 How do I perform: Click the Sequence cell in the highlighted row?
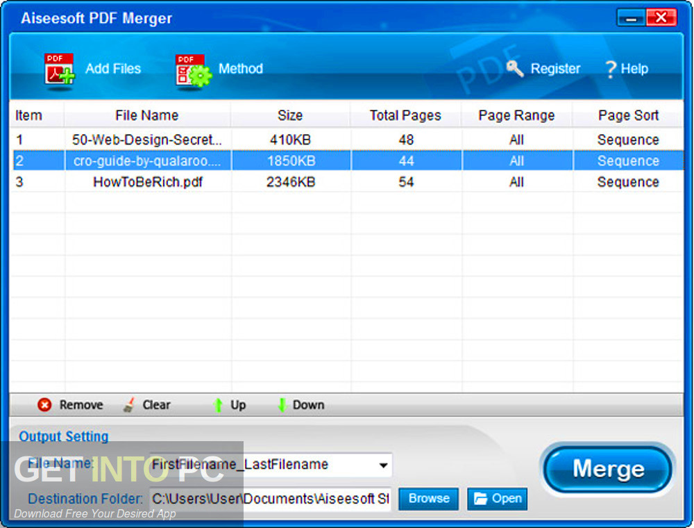point(628,160)
